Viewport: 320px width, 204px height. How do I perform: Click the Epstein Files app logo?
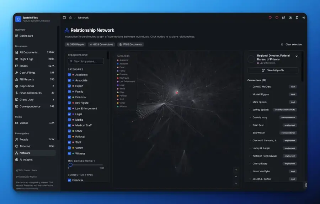pyautogui.click(x=18, y=19)
